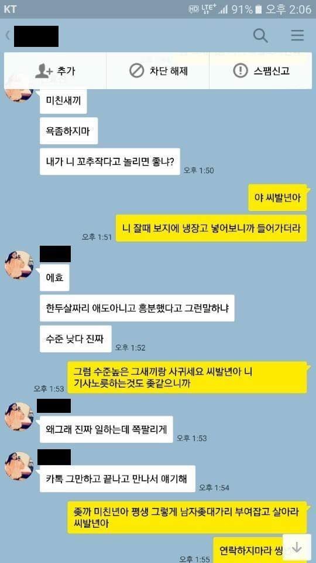Tap the redacted chat title in header
The width and height of the screenshot is (316, 563).
coord(36,36)
